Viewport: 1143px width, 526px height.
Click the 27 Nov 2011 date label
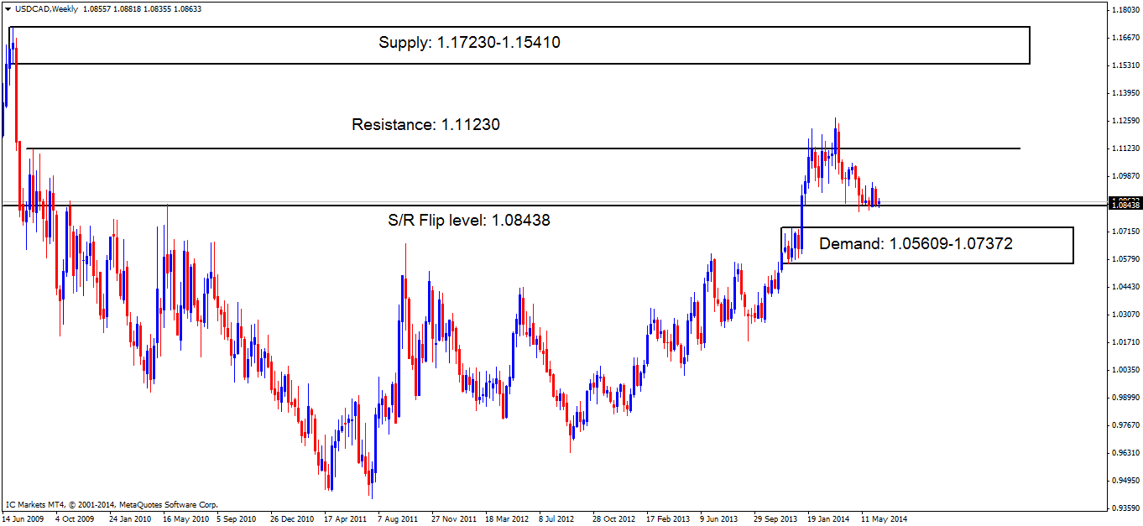(x=454, y=519)
